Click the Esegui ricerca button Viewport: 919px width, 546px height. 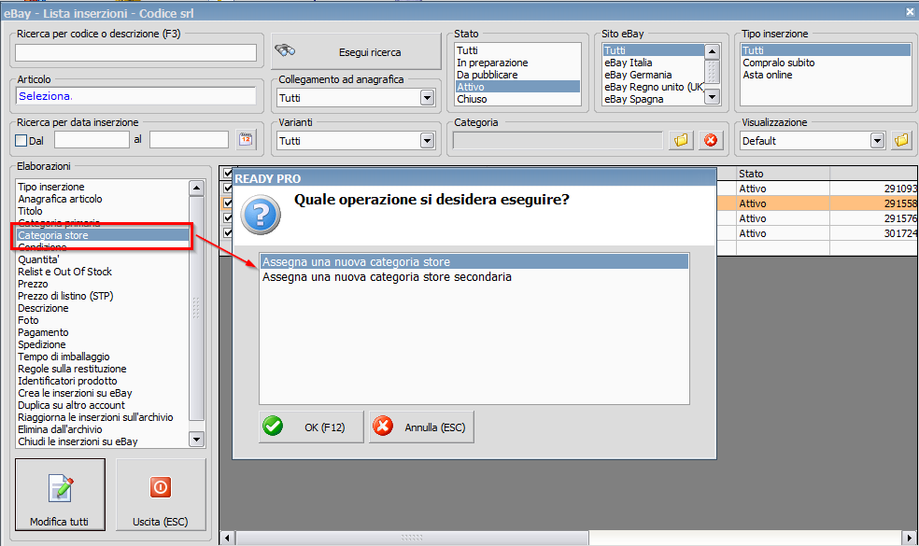click(357, 51)
